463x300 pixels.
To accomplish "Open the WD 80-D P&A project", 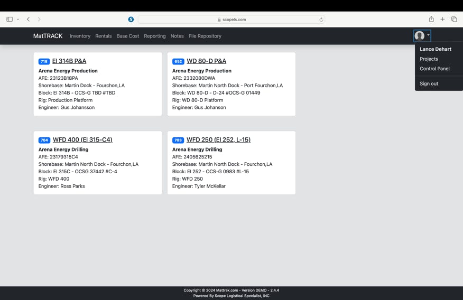I will click(206, 61).
